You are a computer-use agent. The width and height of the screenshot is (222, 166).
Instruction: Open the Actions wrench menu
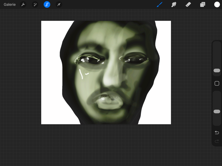pos(23,4)
